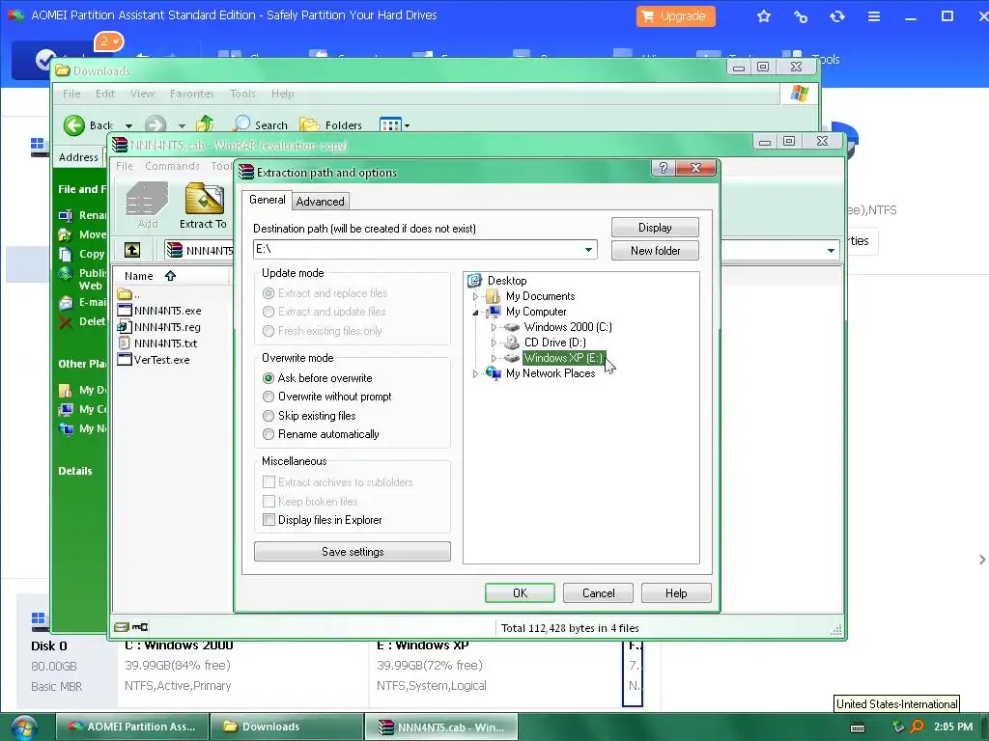Click the Delete red X in Downloads sidebar
This screenshot has width=989, height=741.
point(66,322)
